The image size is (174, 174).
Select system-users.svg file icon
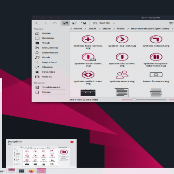click(122, 74)
